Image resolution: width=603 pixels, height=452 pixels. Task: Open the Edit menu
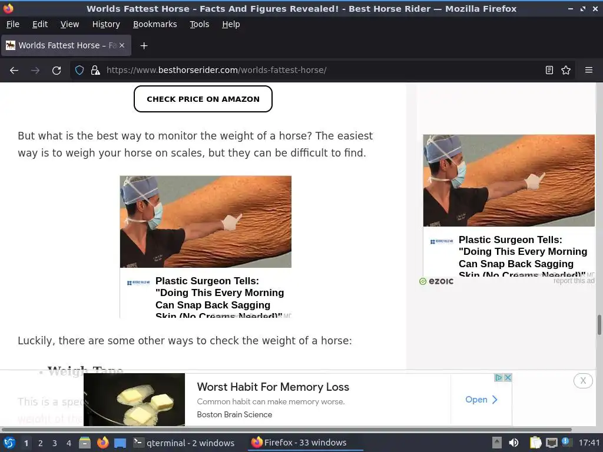click(40, 24)
